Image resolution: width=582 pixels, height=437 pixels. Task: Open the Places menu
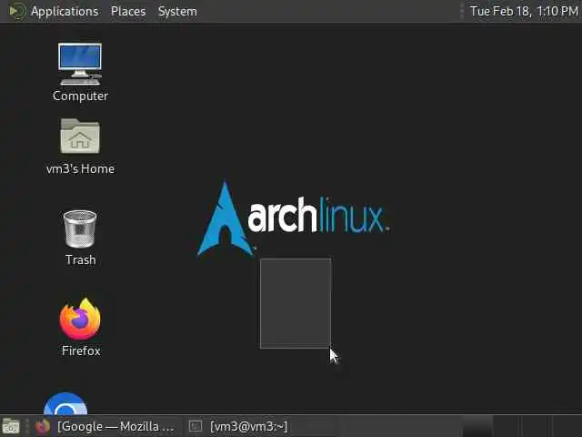point(128,11)
